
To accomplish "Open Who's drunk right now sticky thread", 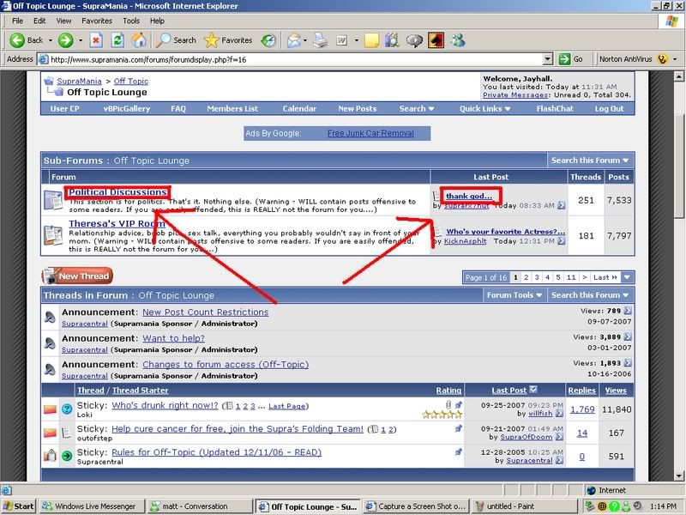I will tap(165, 405).
